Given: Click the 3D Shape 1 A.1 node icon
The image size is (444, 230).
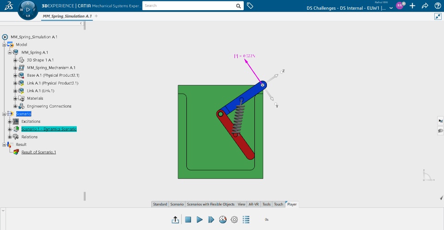Looking at the screenshot, I should pos(22,60).
